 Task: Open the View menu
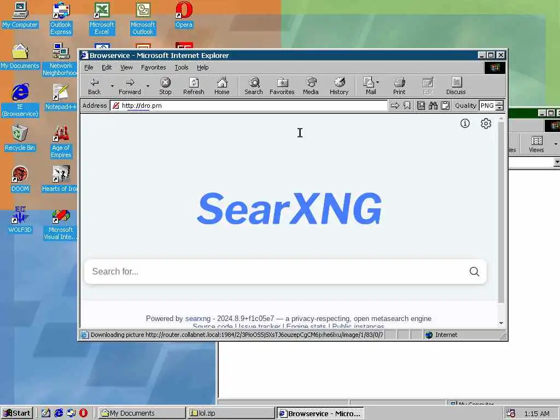[x=126, y=67]
